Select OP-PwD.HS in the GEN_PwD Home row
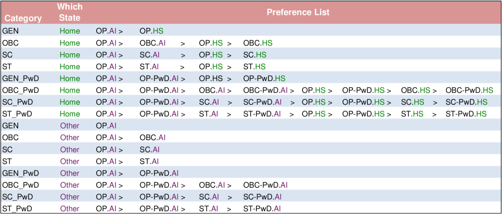This screenshot has width=502, height=214. (264, 78)
